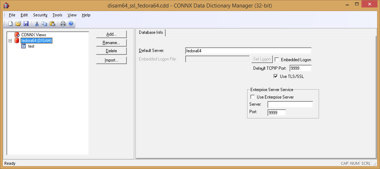Viewport: 380px width, 169px height.
Task: Click the Copy toolbar icon
Action: 44,23
